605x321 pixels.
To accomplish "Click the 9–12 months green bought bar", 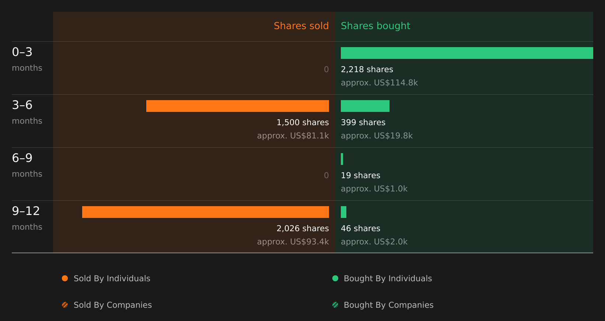I will [x=343, y=212].
